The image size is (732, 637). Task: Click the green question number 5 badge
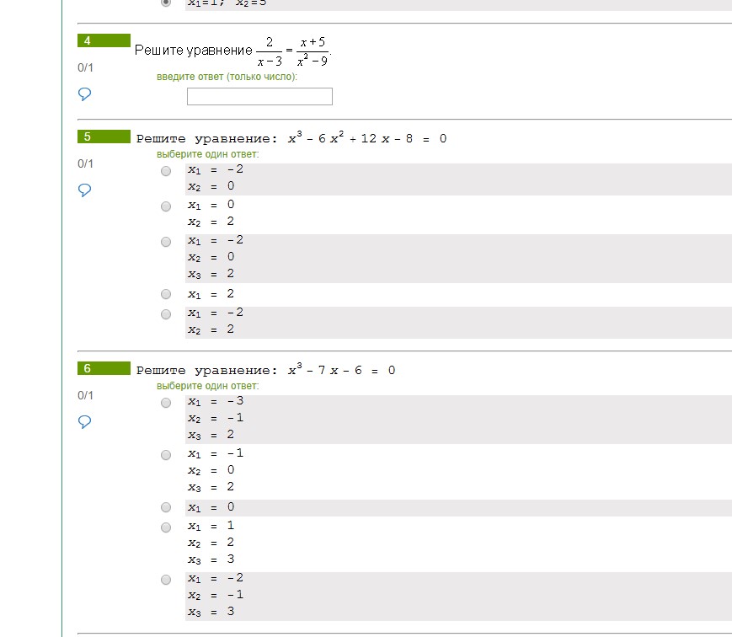104,136
